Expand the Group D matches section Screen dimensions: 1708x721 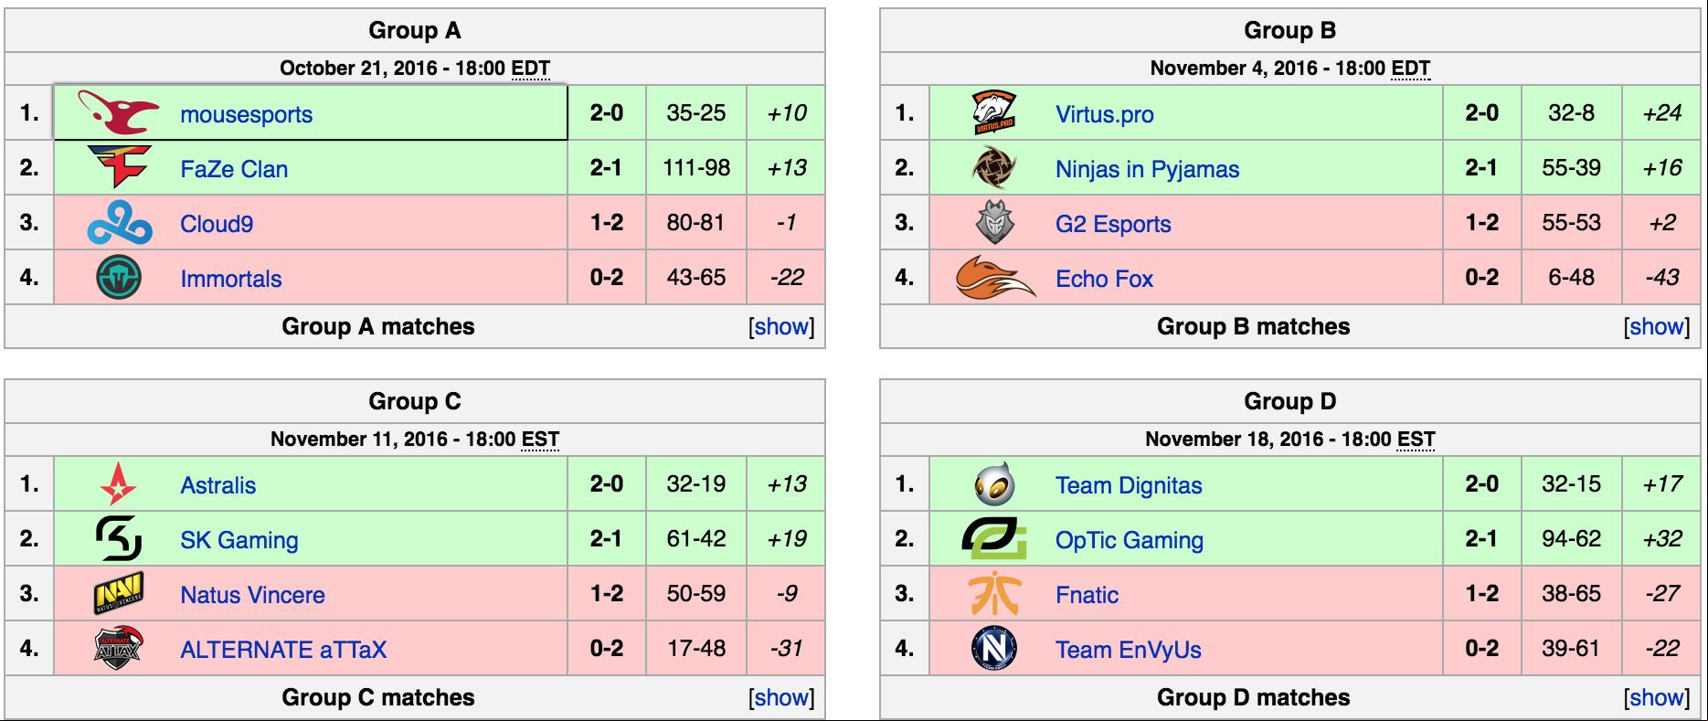pyautogui.click(x=1657, y=697)
